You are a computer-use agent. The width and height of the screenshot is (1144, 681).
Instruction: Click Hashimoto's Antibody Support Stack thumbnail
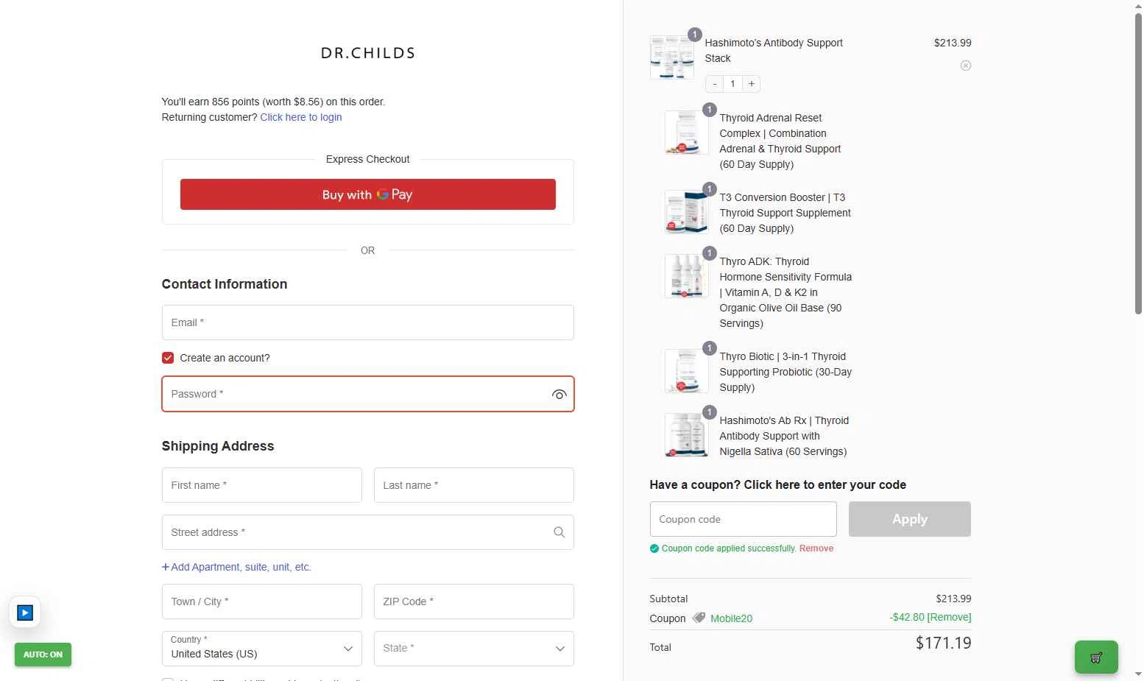click(x=672, y=57)
